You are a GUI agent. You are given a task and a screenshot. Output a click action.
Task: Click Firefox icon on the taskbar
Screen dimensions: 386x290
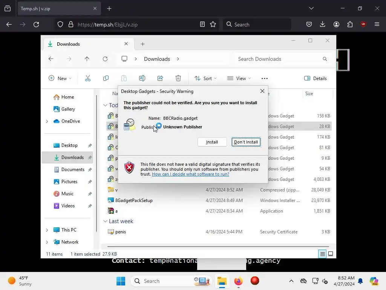[x=238, y=281]
